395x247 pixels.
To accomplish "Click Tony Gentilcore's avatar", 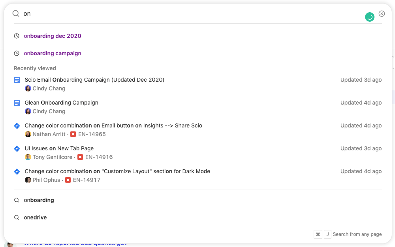I will click(28, 157).
